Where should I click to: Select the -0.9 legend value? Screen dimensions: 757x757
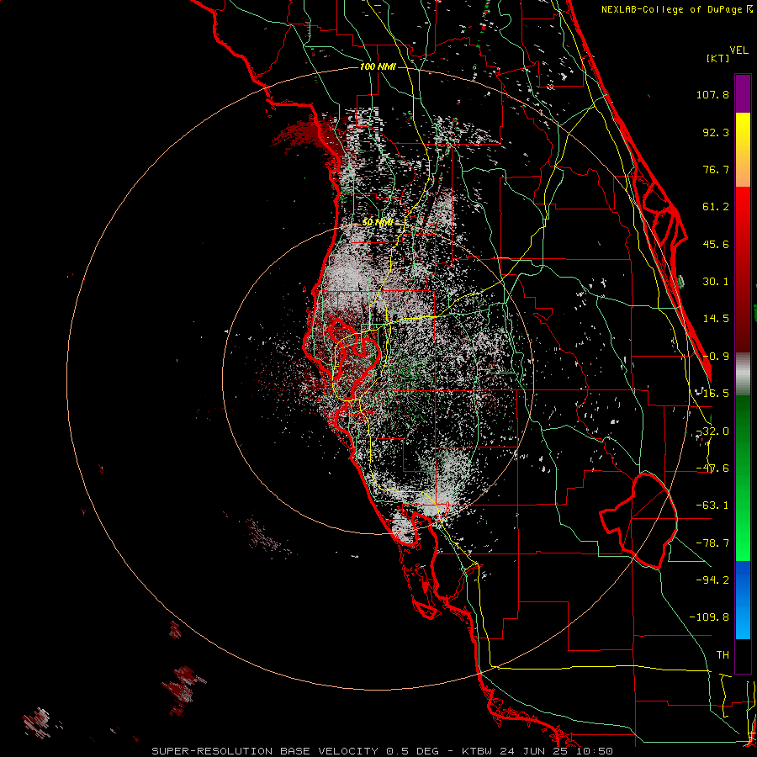[716, 357]
